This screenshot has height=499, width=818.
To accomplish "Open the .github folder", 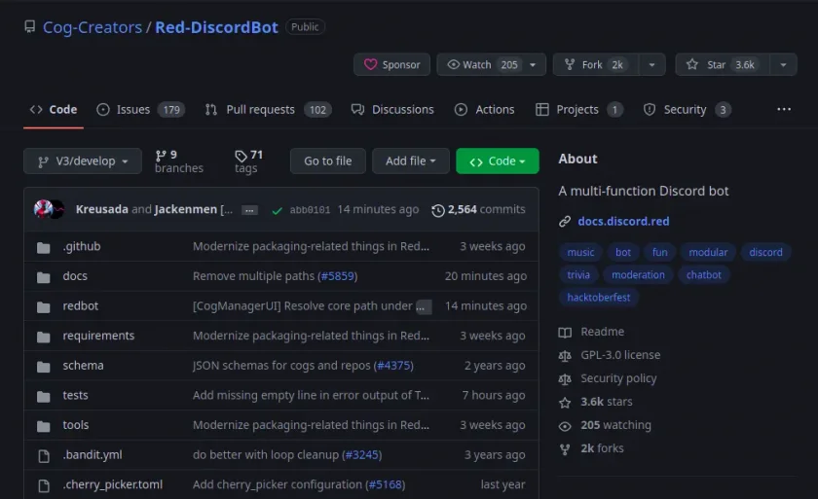I will click(x=82, y=246).
